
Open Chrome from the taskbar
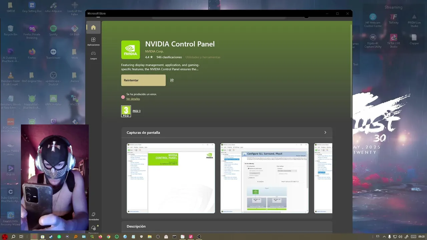click(x=108, y=237)
